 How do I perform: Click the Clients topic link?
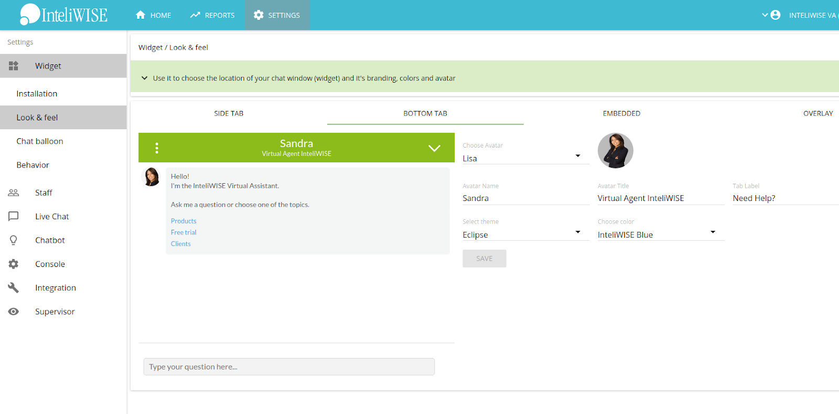pos(181,244)
